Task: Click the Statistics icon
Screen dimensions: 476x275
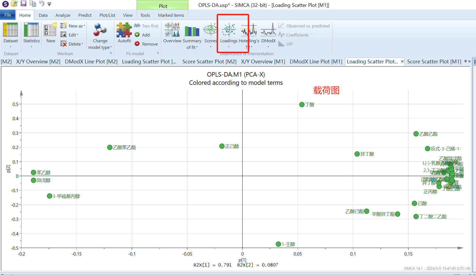Action: coord(31,30)
